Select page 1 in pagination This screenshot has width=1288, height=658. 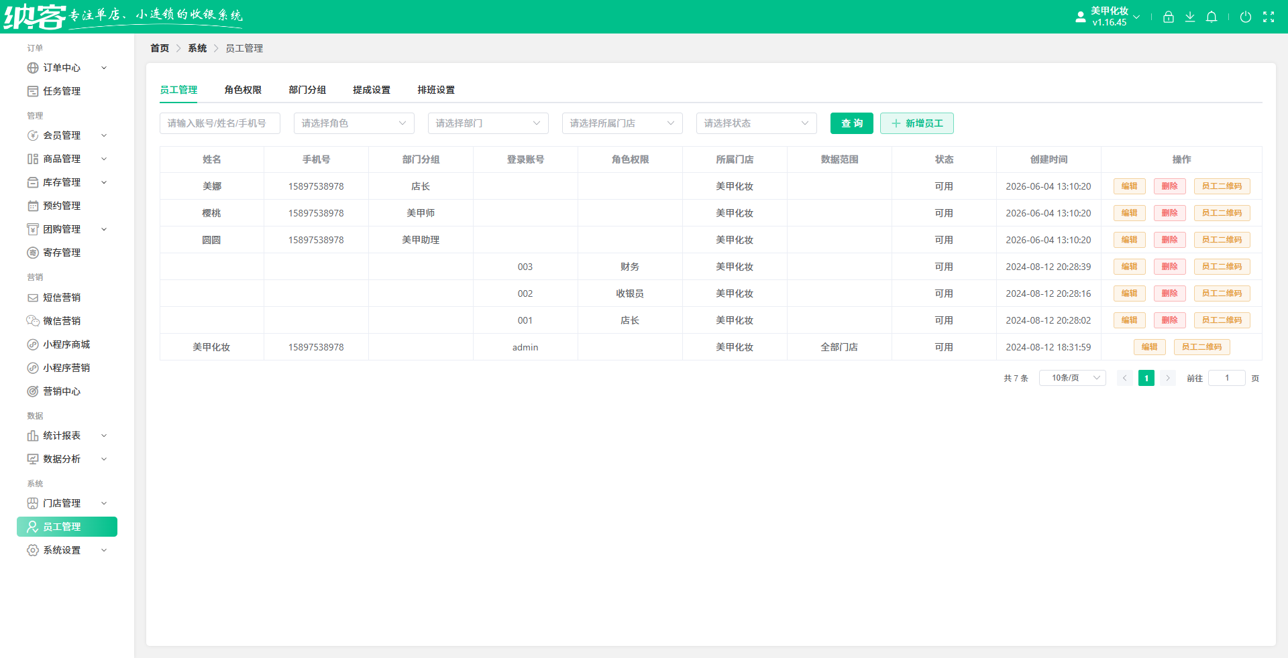1146,378
